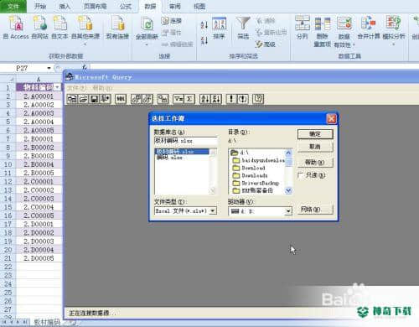This screenshot has height=327, width=419.
Task: Open the Formulas (公式) ribbon tab
Action: point(126,6)
